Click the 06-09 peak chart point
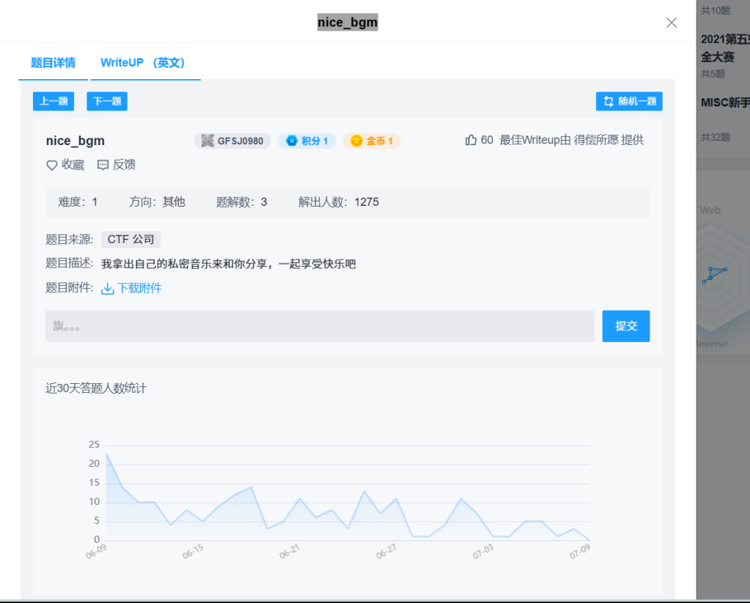 107,454
